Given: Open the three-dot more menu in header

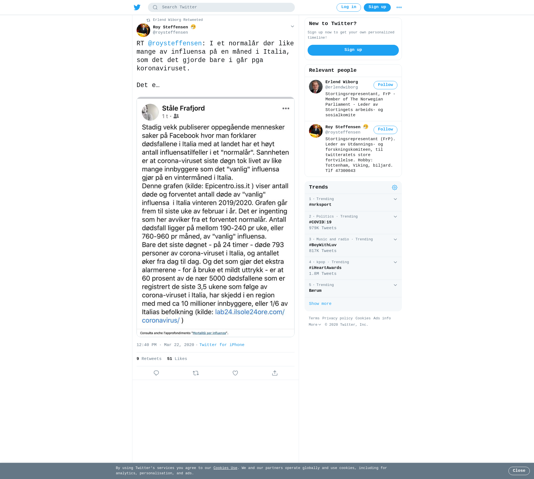Looking at the screenshot, I should point(399,8).
